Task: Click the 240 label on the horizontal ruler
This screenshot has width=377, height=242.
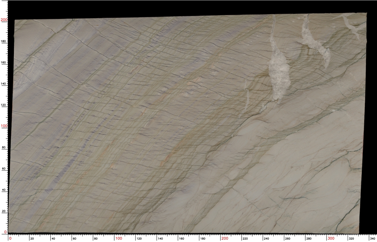Action: 267,239
